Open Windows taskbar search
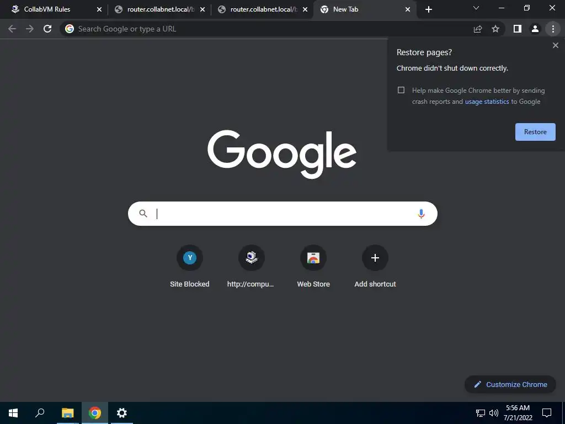The width and height of the screenshot is (565, 424). click(40, 413)
